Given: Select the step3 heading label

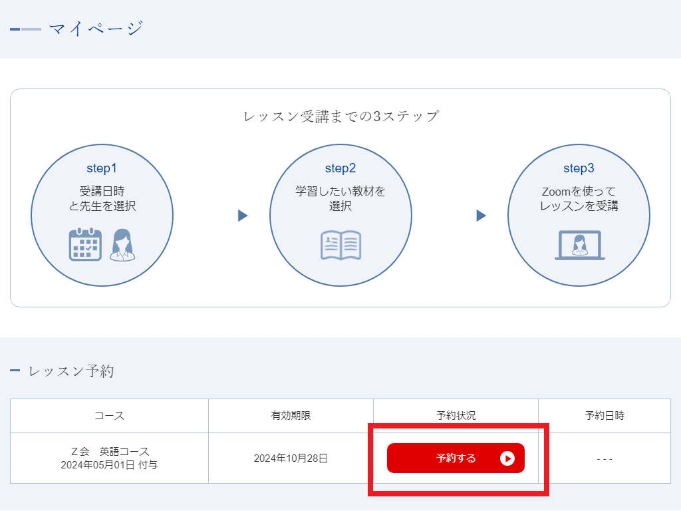Looking at the screenshot, I should click(x=579, y=168).
